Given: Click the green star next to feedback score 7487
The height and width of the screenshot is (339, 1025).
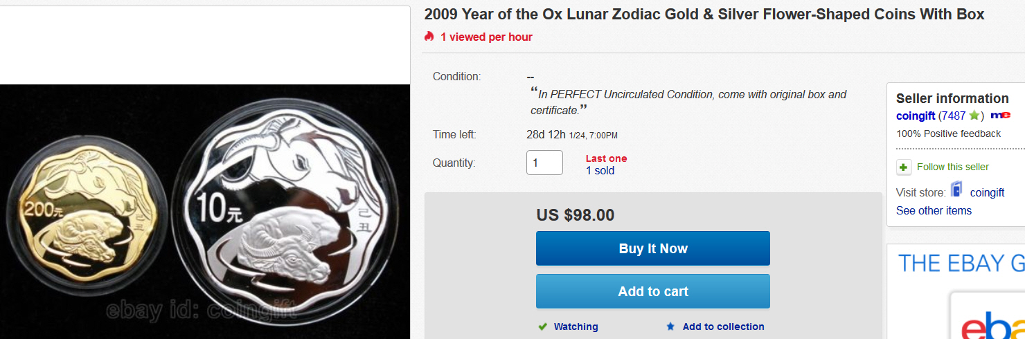Looking at the screenshot, I should 974,116.
